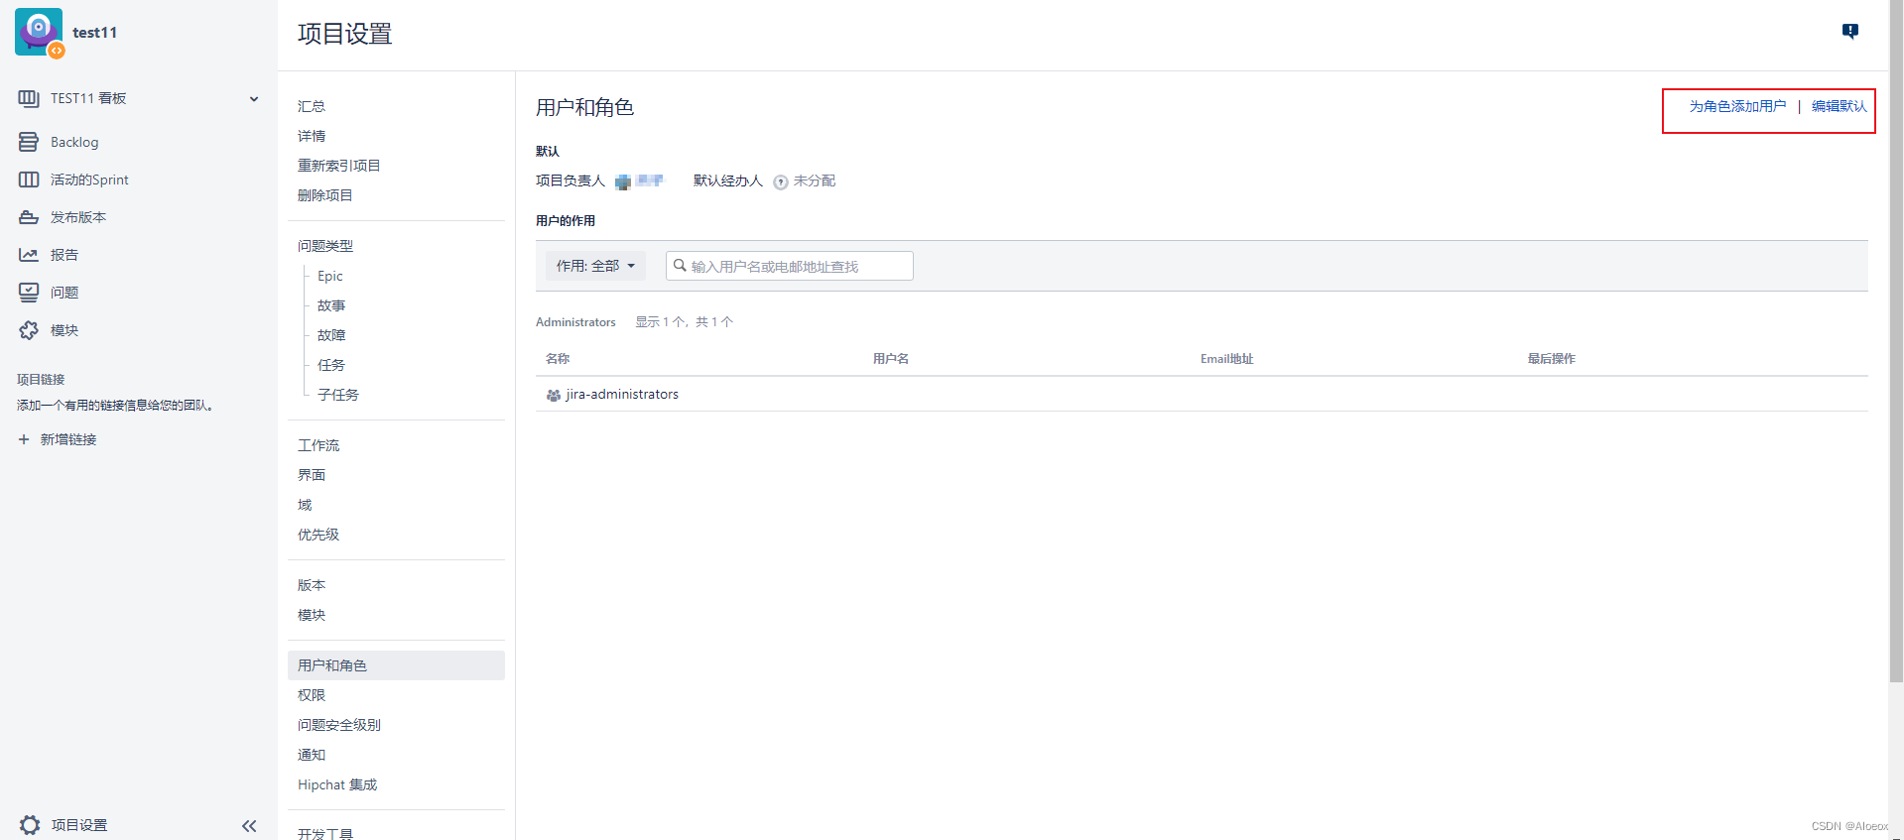The width and height of the screenshot is (1904, 840).
Task: Collapse the sidebar with double-chevron
Action: [249, 825]
